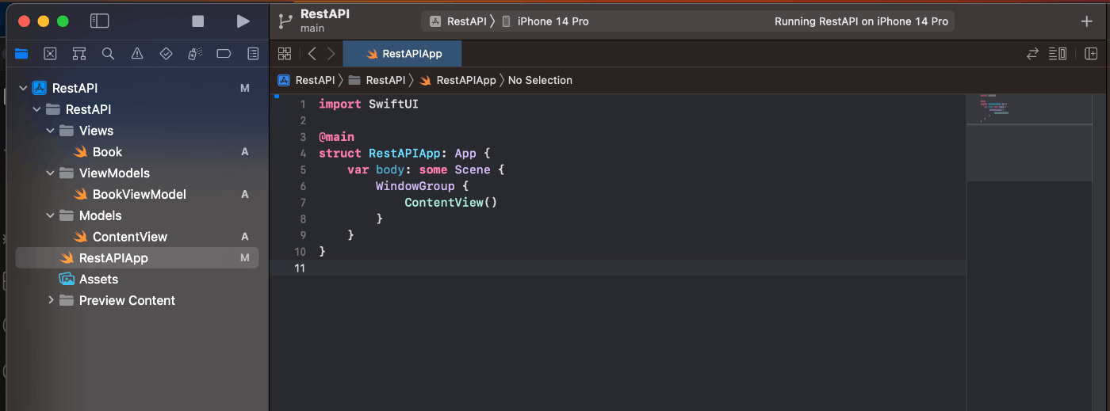Click line number 7 in the gutter

[303, 203]
